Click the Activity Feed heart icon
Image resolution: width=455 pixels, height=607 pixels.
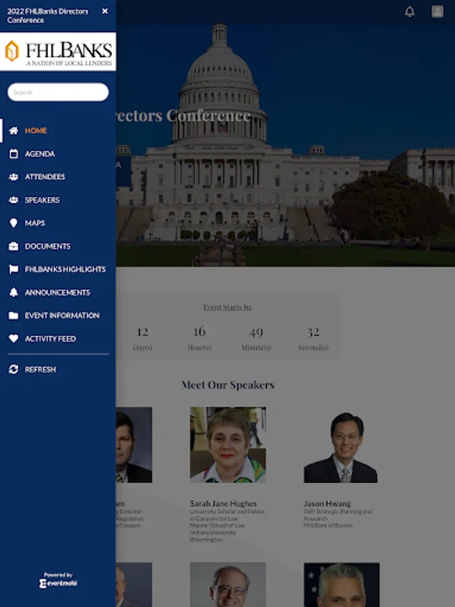coord(13,339)
